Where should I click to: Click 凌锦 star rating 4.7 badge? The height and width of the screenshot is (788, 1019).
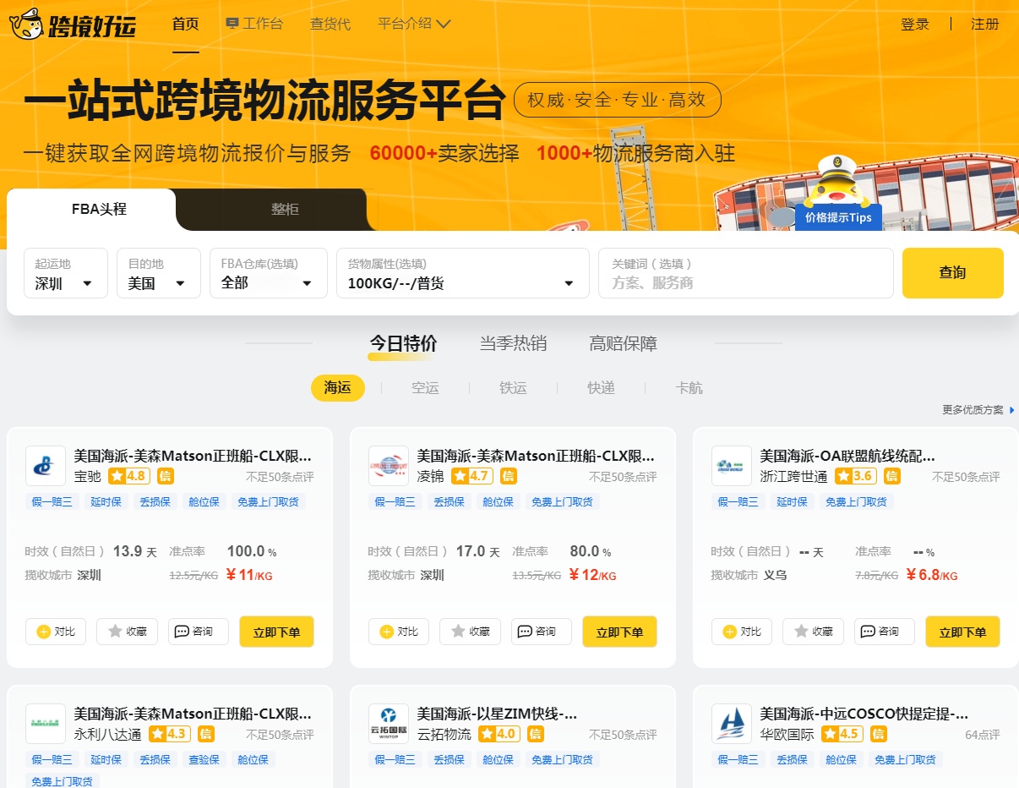pyautogui.click(x=471, y=476)
